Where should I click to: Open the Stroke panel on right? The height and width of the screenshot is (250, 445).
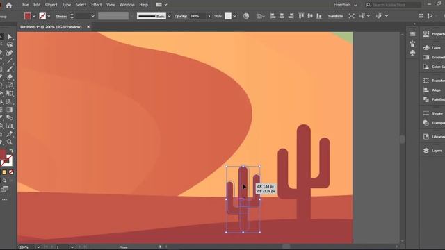point(433,113)
